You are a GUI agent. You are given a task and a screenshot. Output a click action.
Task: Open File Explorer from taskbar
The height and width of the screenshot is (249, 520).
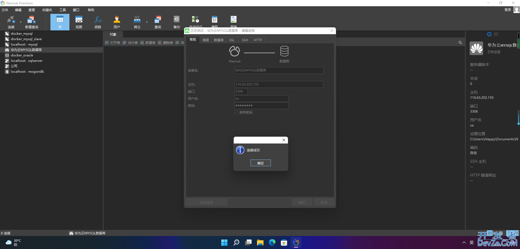point(260,242)
